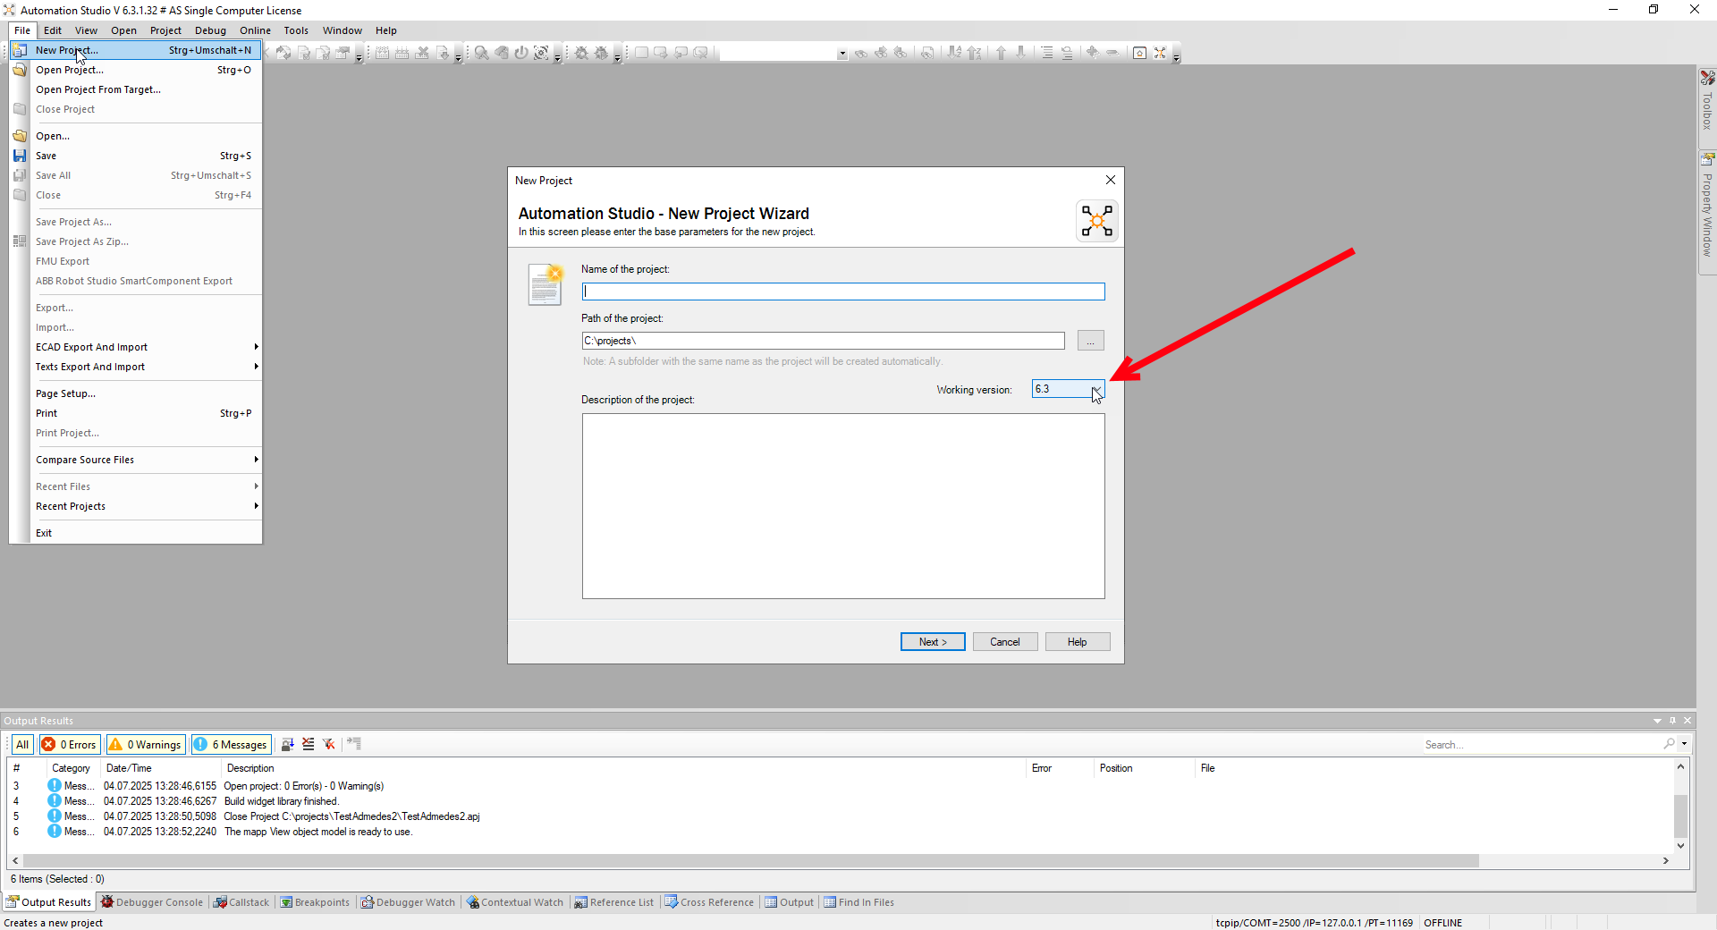Open toolbar options after the full-screen icon
This screenshot has height=930, width=1717.
coord(1176,56)
